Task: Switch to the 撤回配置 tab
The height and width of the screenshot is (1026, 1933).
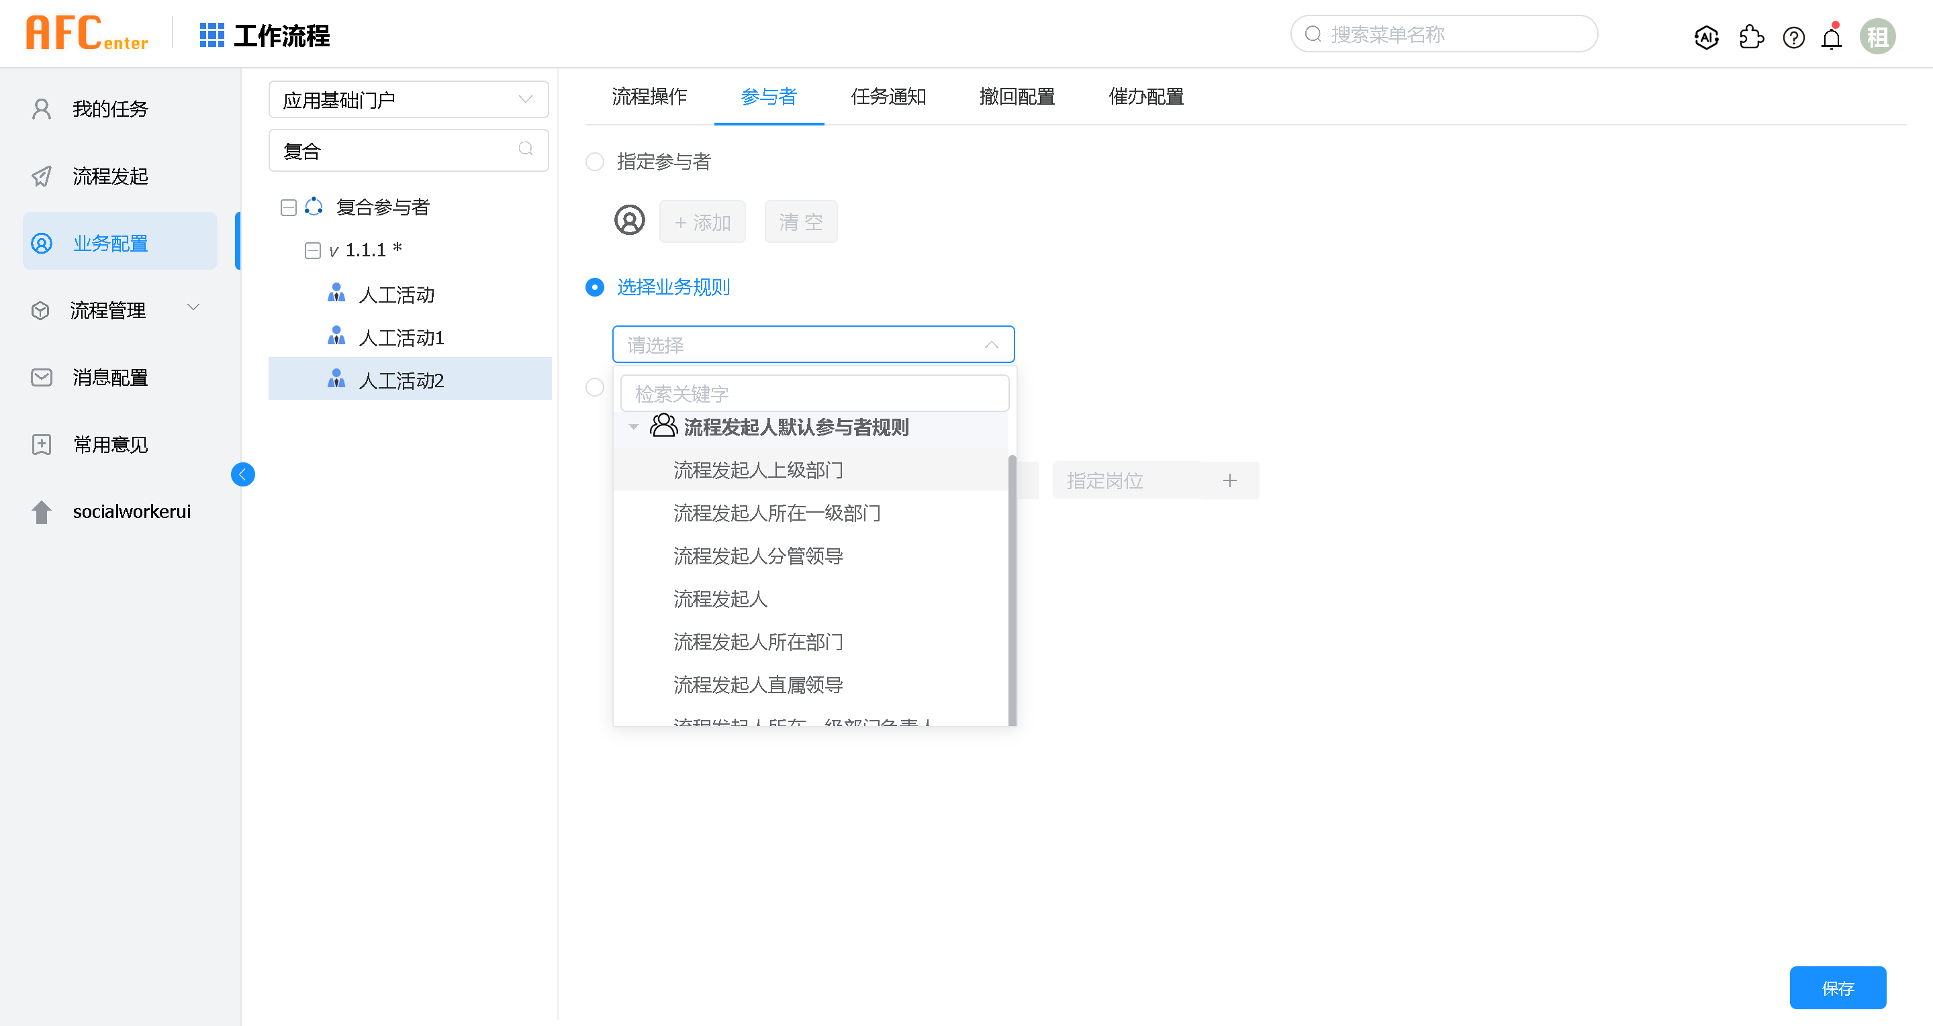Action: (1017, 97)
